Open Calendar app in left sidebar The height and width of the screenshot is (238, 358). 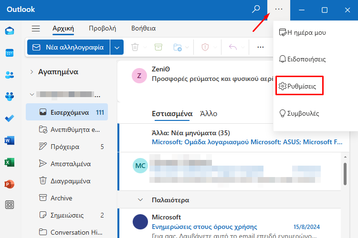pyautogui.click(x=10, y=53)
